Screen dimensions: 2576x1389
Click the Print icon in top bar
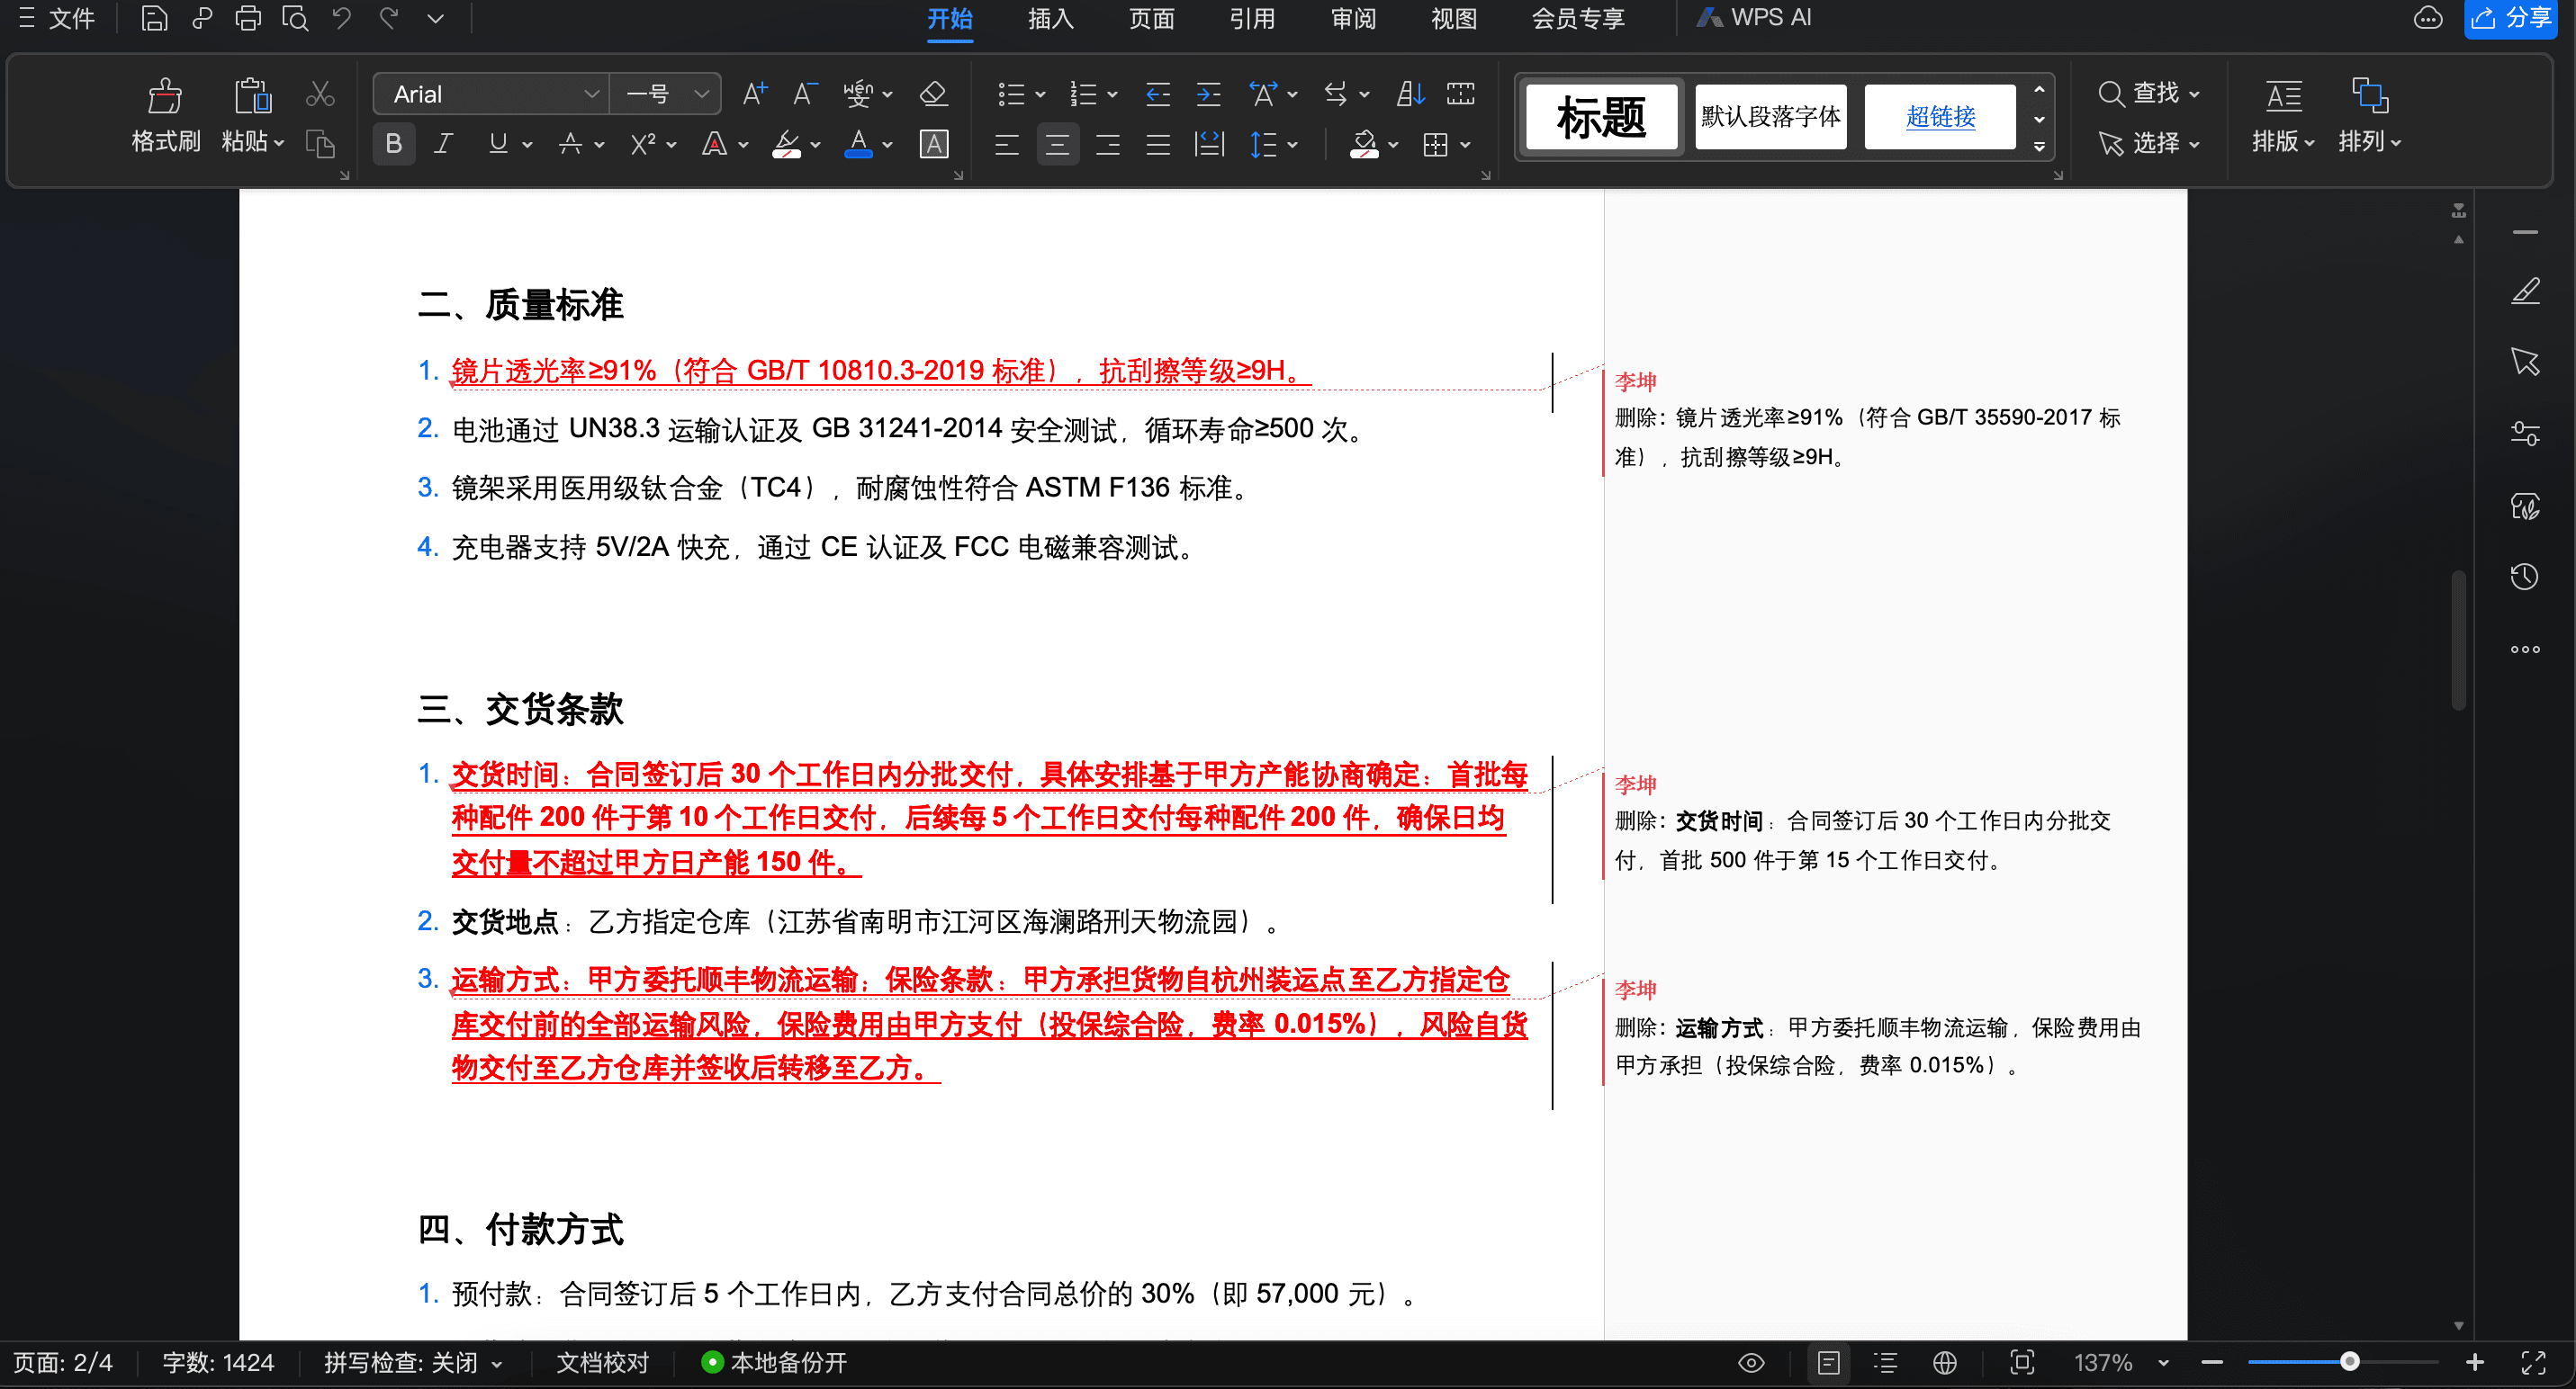point(247,18)
